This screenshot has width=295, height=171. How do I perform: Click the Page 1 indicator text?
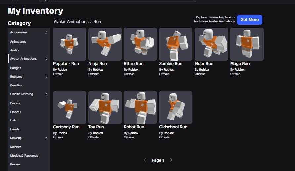pos(158,160)
